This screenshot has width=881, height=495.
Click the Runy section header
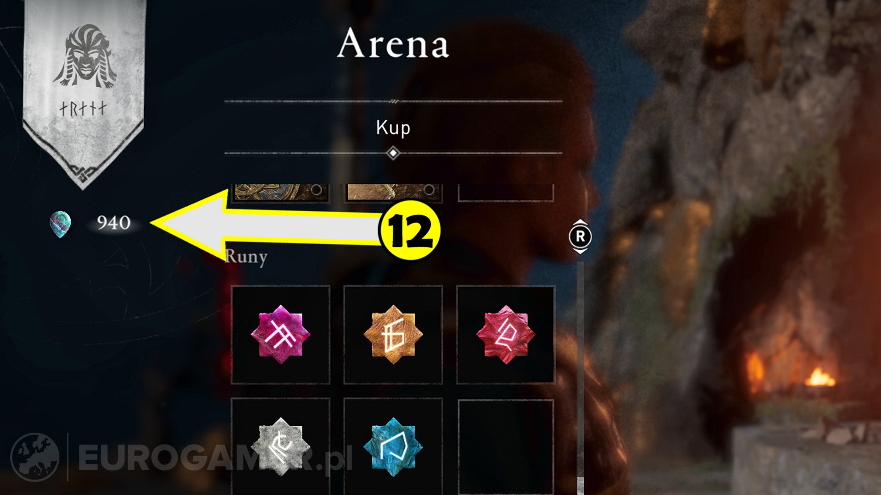click(246, 257)
